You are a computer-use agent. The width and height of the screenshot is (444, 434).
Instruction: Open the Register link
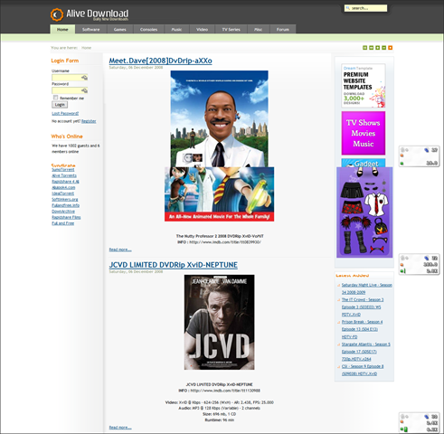89,121
